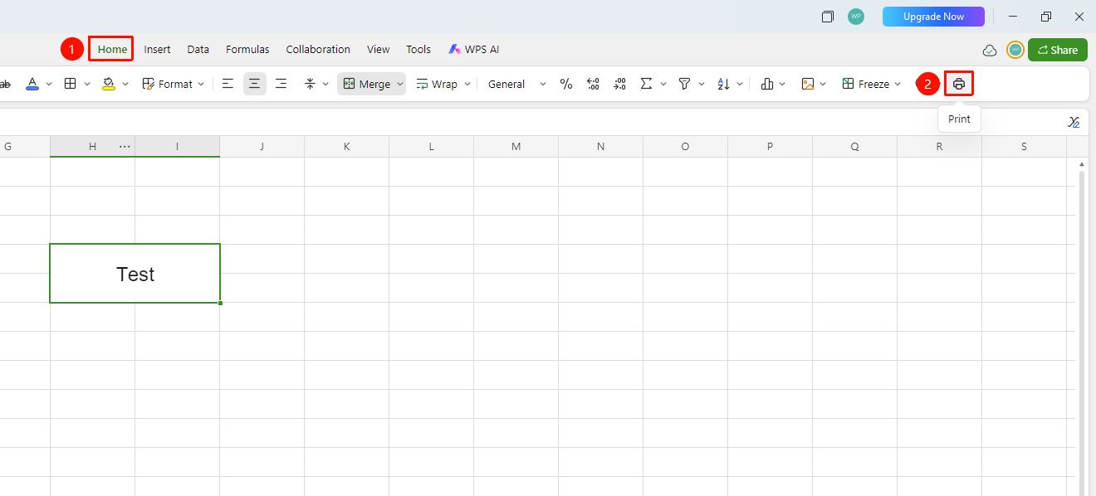1096x496 pixels.
Task: Click the Print icon
Action: [x=959, y=84]
